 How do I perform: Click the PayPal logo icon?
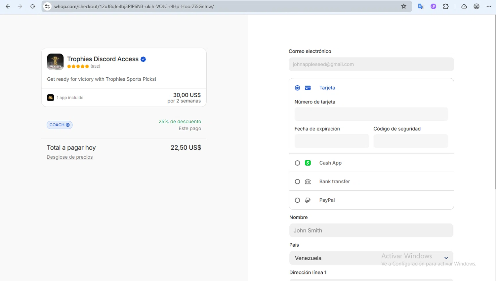click(308, 200)
